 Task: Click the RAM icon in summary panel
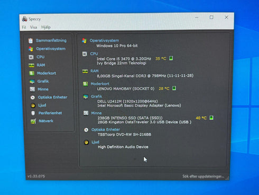click(x=85, y=71)
